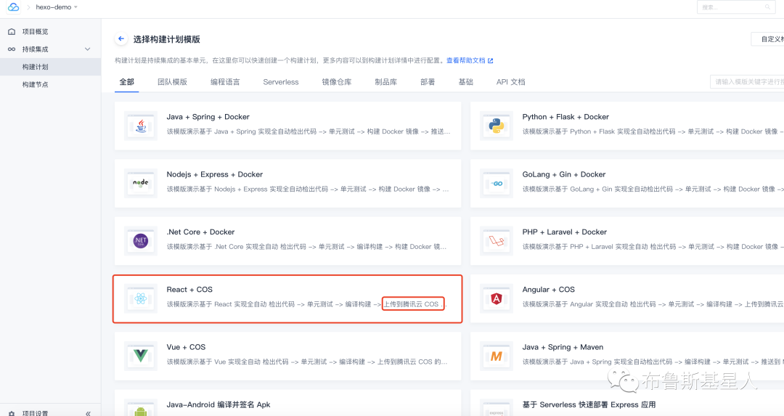Click the React + COS description text
This screenshot has height=416, width=784.
[306, 304]
